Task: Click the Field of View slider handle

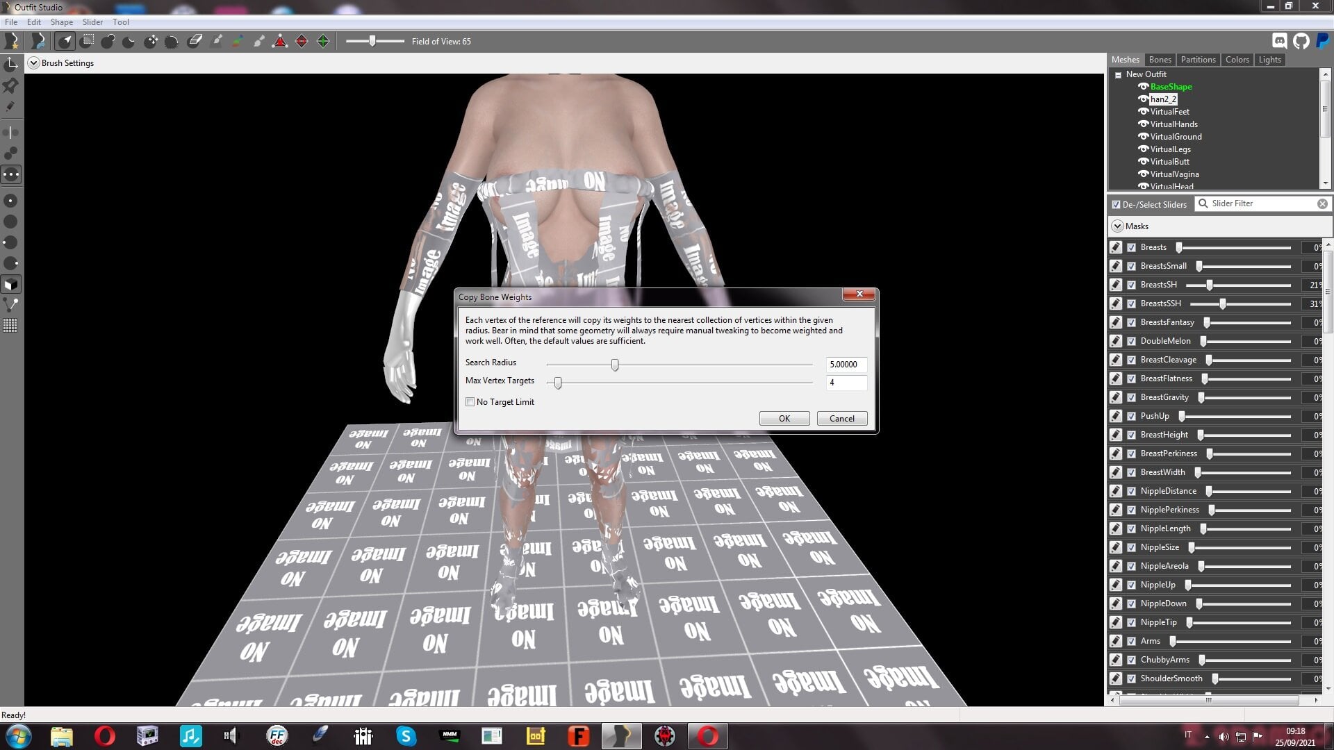Action: (x=372, y=42)
